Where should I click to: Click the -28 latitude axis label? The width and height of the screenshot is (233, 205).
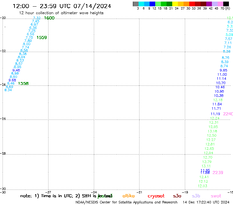3,154
